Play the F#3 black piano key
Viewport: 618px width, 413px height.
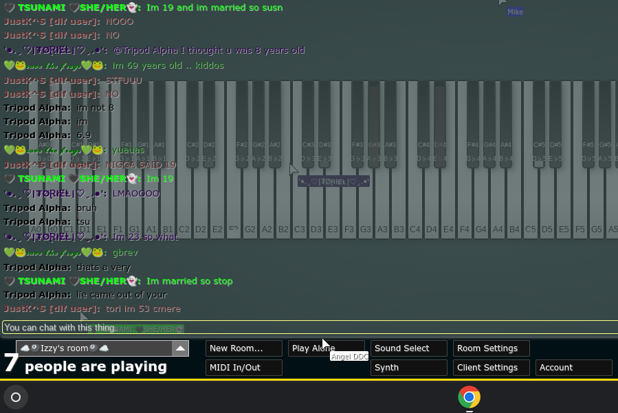coord(357,124)
